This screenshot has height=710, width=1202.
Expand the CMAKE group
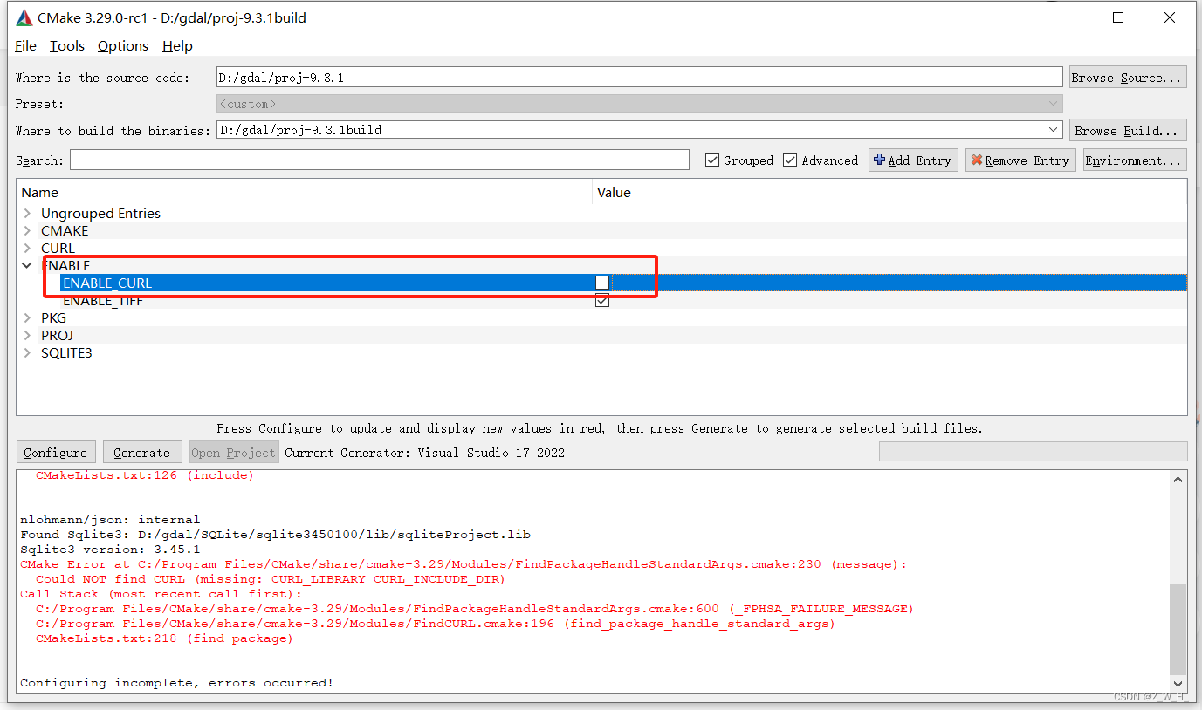27,231
